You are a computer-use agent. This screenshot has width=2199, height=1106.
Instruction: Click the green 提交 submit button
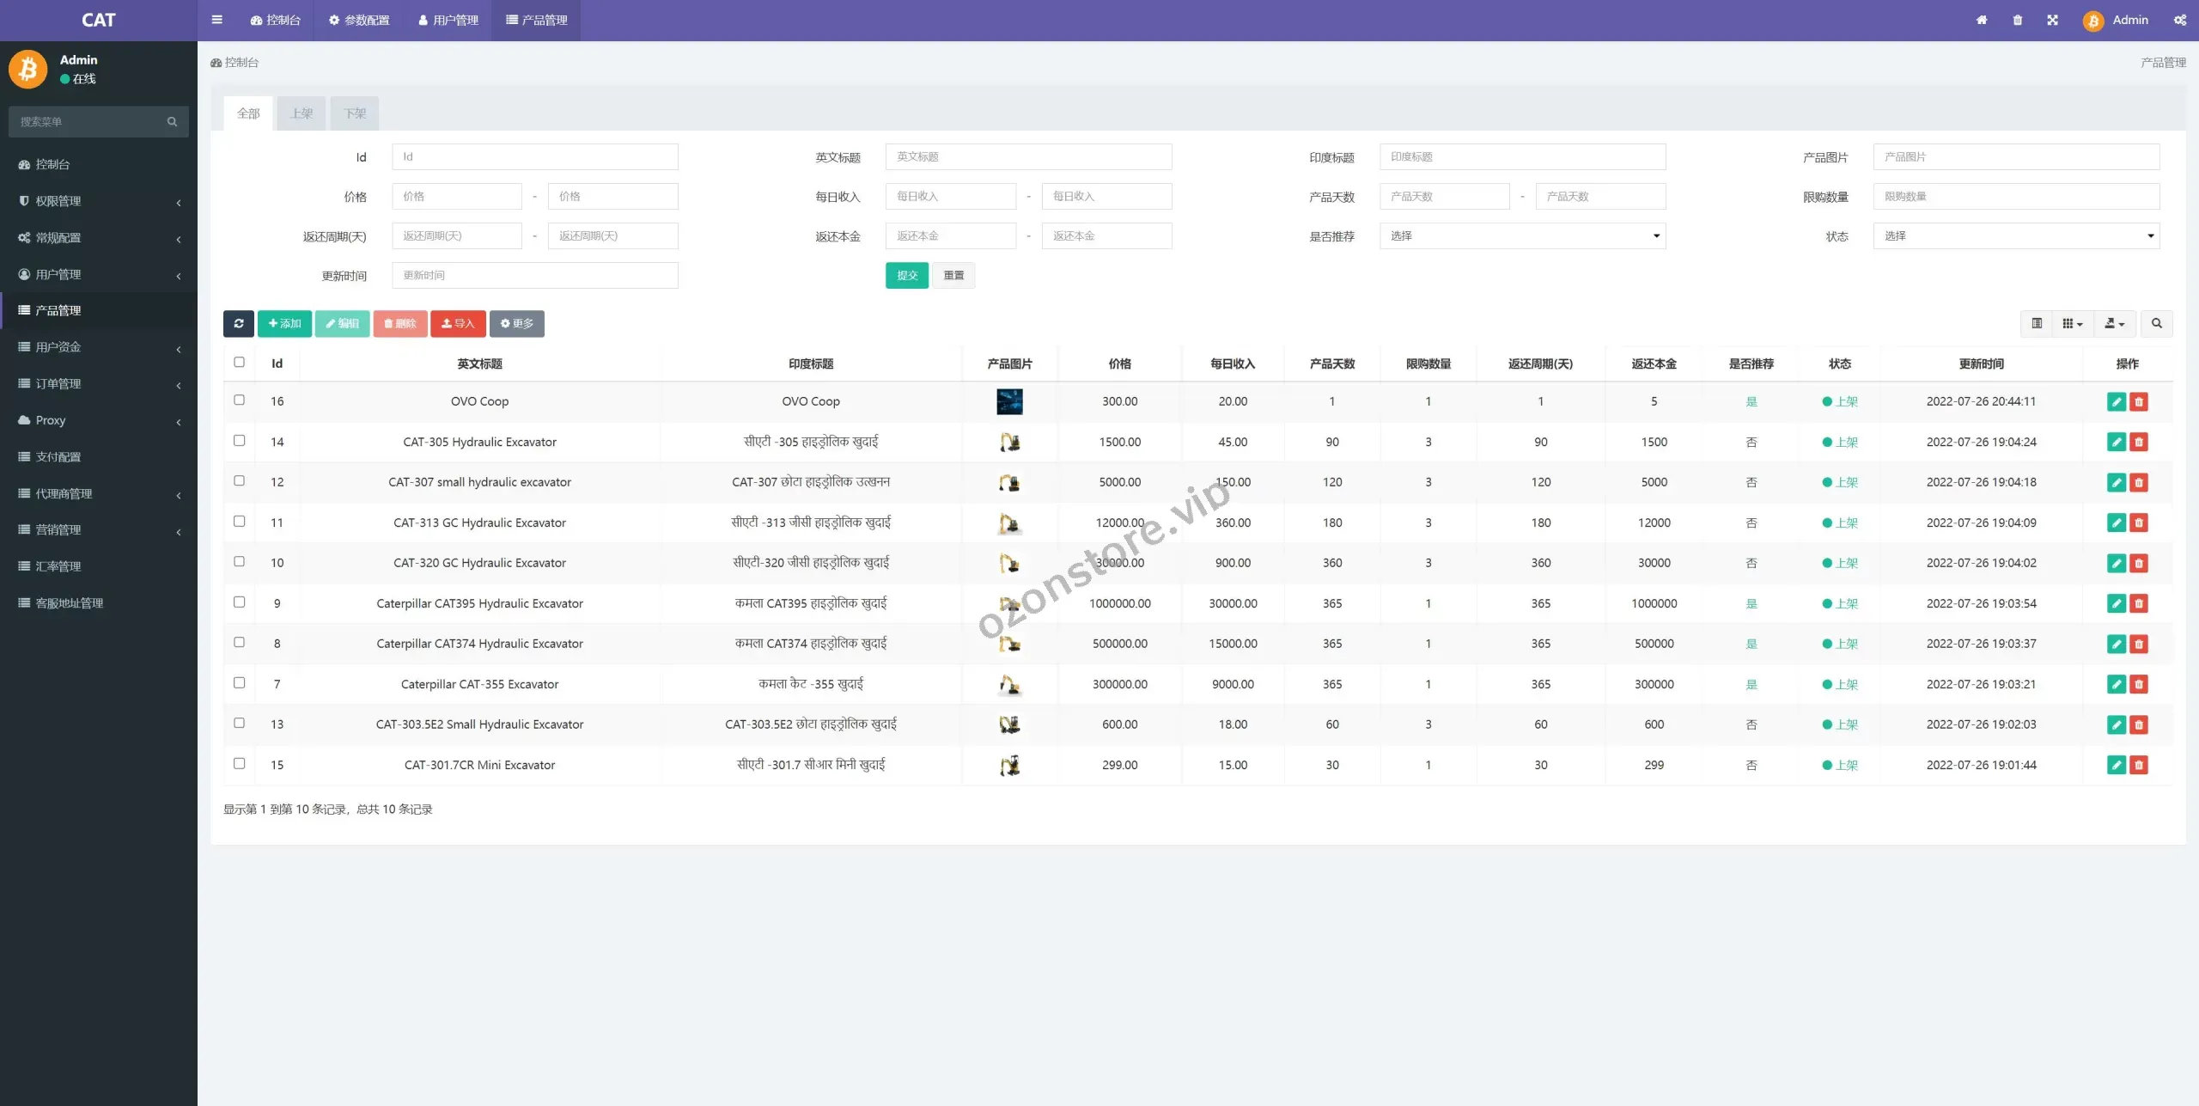[x=906, y=276]
